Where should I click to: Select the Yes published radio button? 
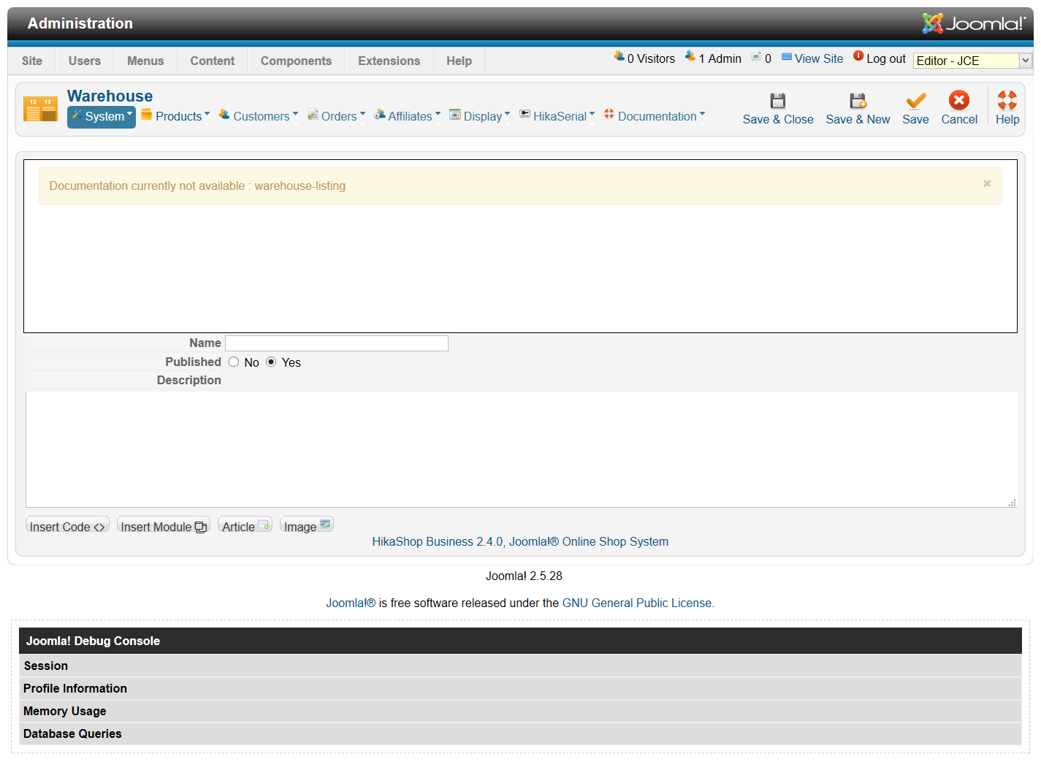[x=271, y=362]
